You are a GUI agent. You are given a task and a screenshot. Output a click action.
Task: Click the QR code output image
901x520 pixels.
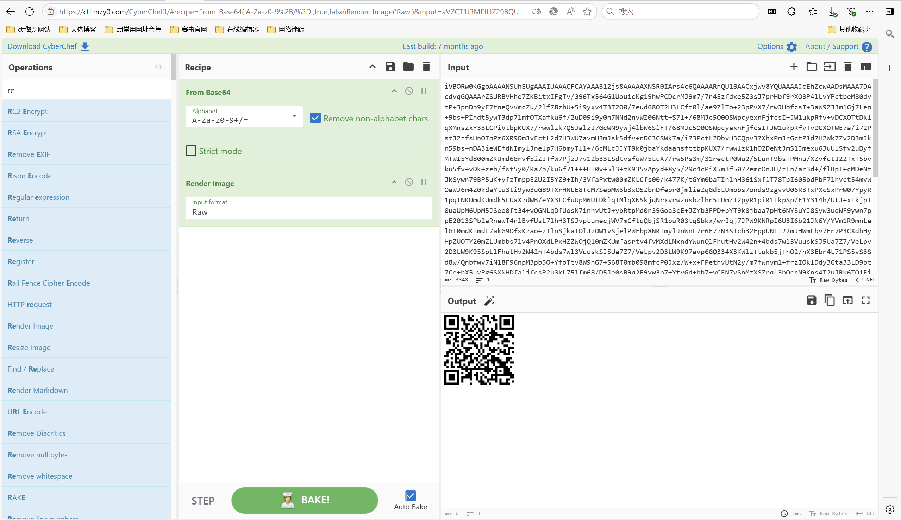click(479, 350)
